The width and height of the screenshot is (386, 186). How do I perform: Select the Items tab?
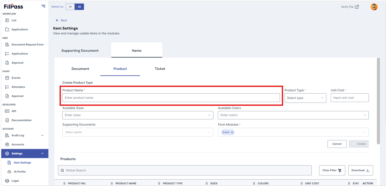(137, 50)
